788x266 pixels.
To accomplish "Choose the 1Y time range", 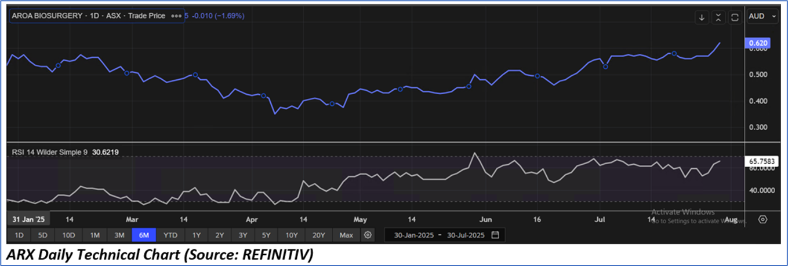I will click(196, 235).
